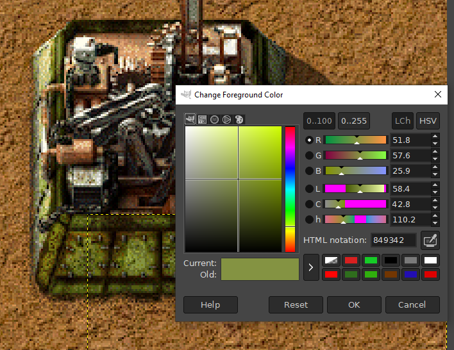Screen dimensions: 454x350
Task: Open the Watercolor selector tab
Action: (x=215, y=120)
